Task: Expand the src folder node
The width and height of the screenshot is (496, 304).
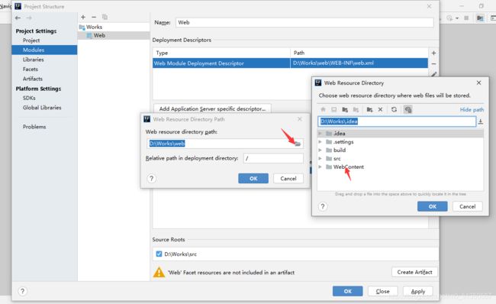Action: (320, 158)
